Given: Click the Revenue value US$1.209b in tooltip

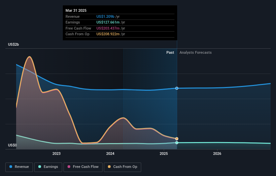Looking at the screenshot, I should tap(106, 16).
